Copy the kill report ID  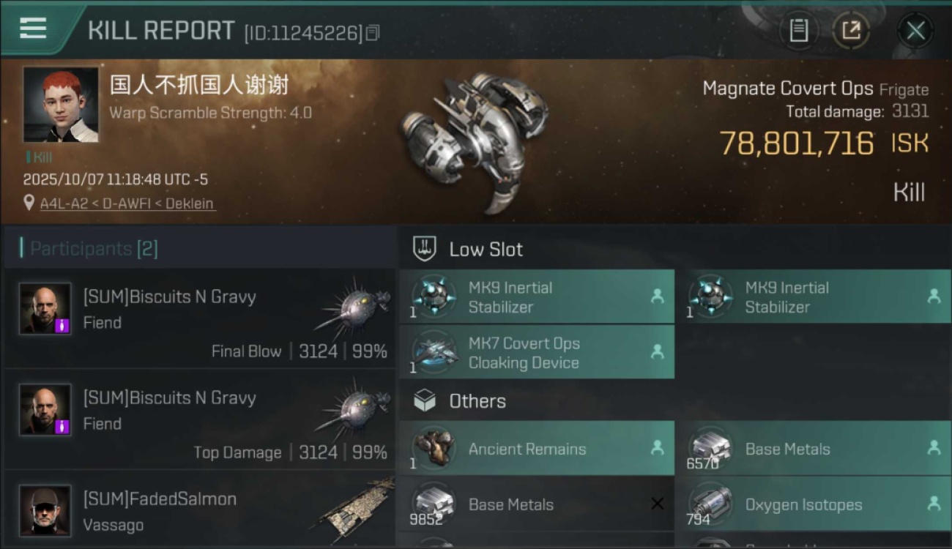(373, 33)
